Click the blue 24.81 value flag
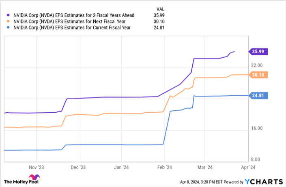This screenshot has height=187, width=286. [x=258, y=96]
